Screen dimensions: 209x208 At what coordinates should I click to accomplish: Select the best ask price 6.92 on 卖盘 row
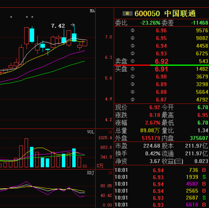pos(162,62)
